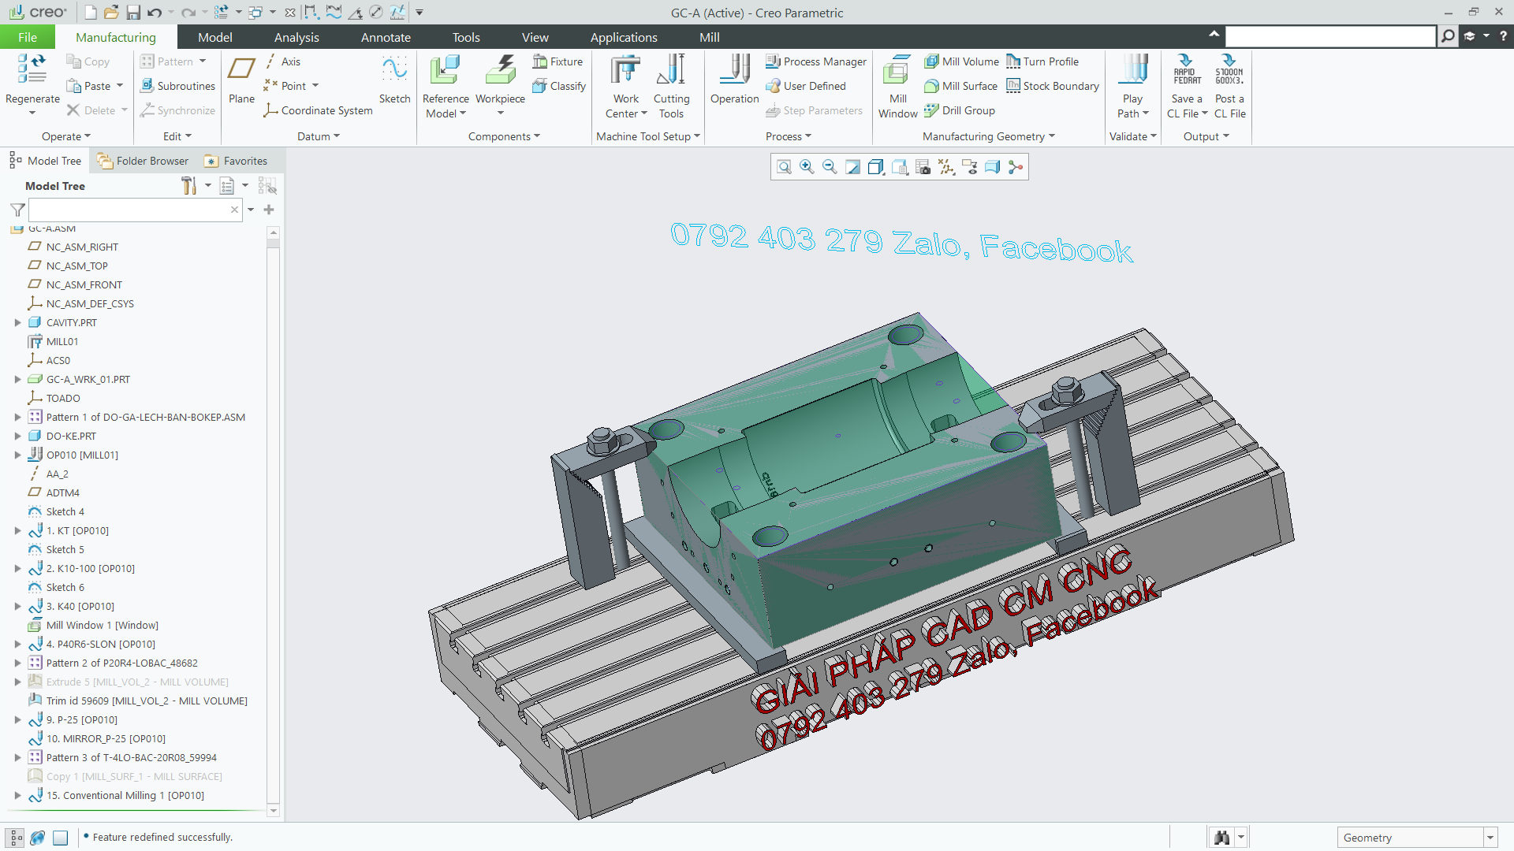Image resolution: width=1514 pixels, height=851 pixels.
Task: Expand the CAVITY.PRT tree node
Action: tap(17, 322)
